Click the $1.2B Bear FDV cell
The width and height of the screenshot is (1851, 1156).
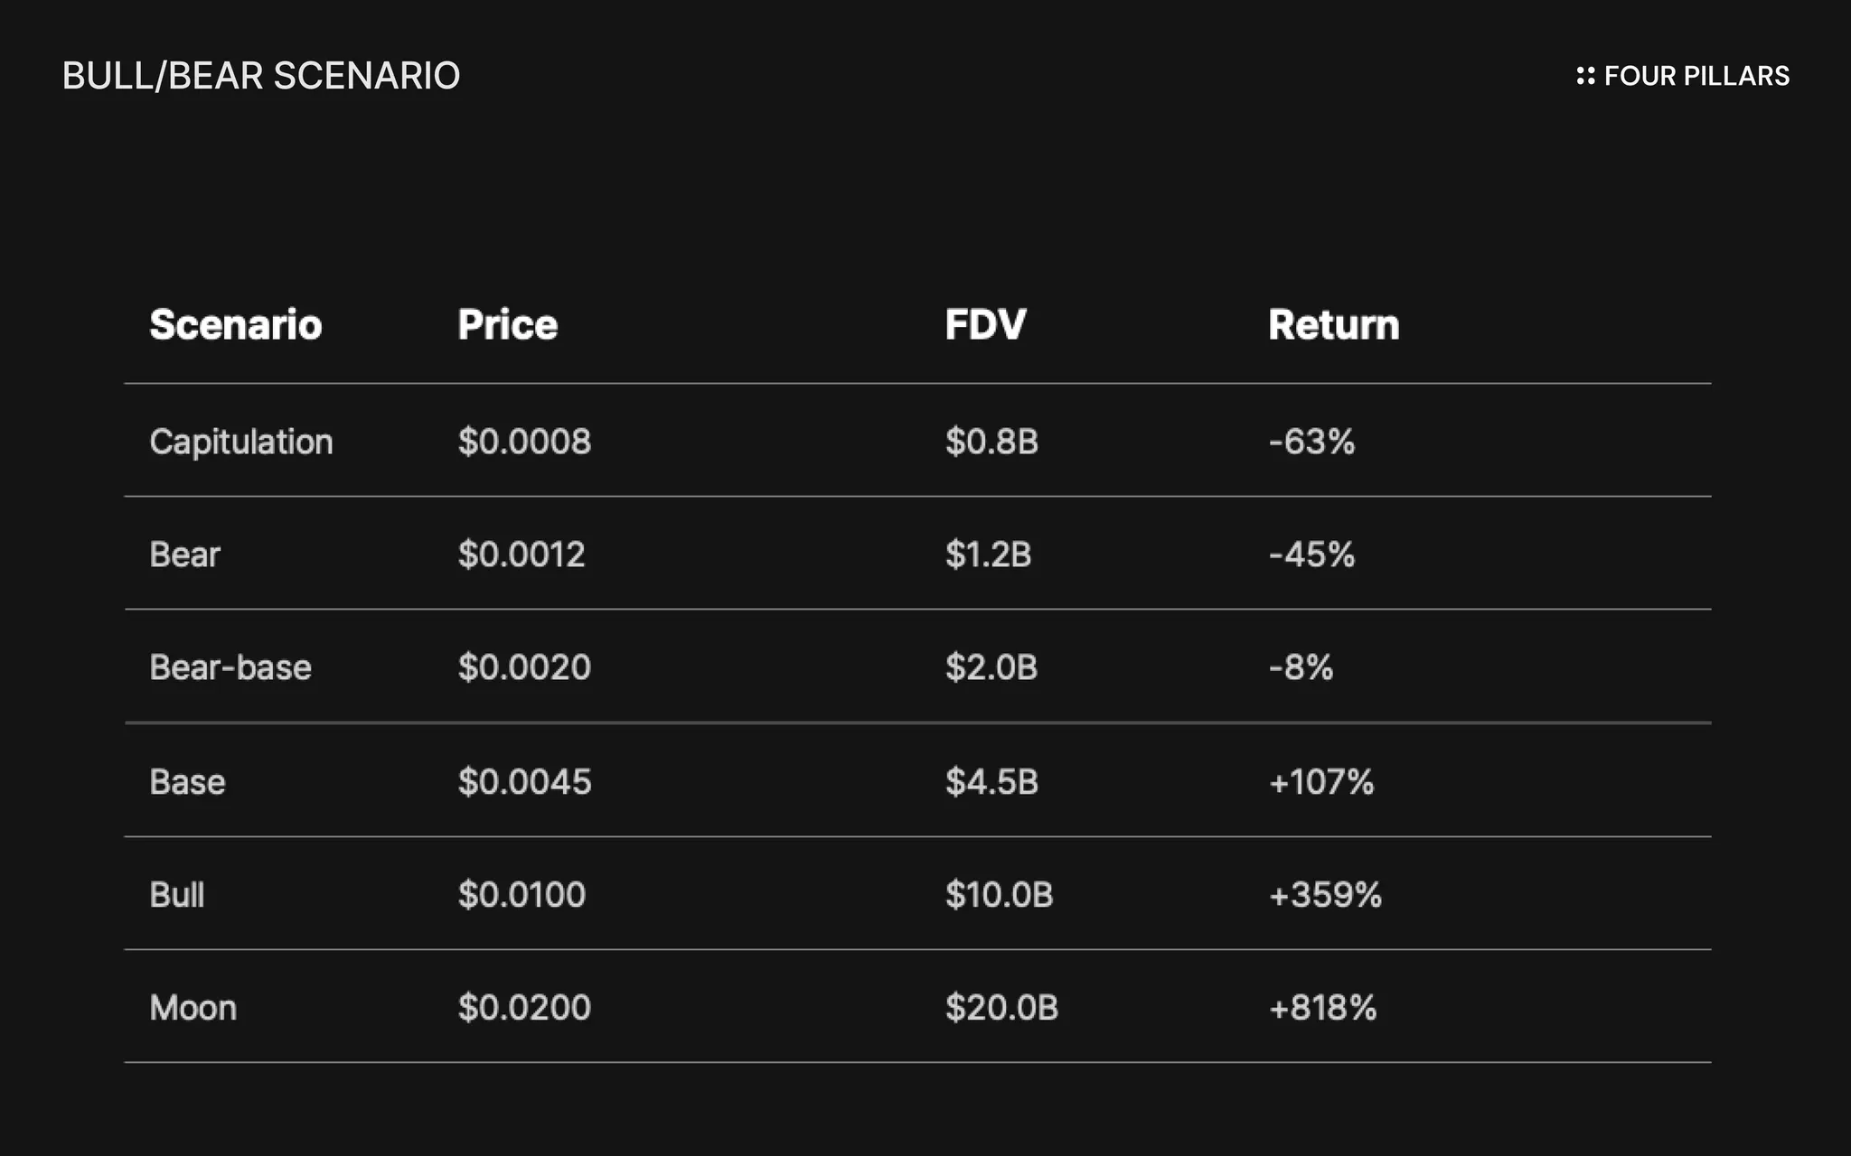[988, 555]
